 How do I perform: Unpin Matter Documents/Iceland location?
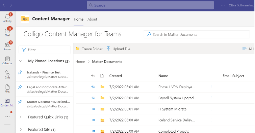click(20, 102)
